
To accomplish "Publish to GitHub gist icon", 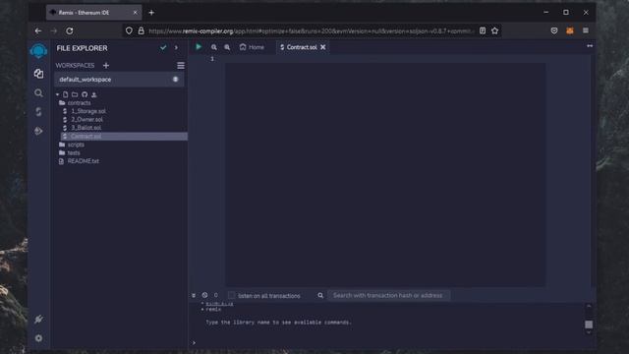I will coord(85,94).
